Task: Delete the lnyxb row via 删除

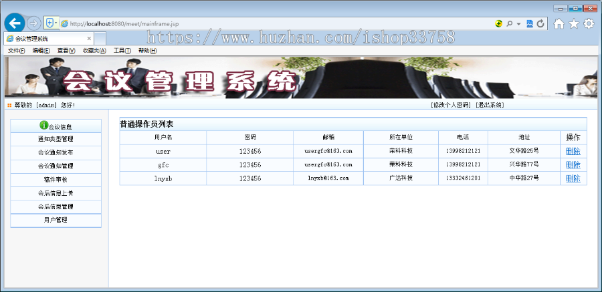Action: pos(573,178)
